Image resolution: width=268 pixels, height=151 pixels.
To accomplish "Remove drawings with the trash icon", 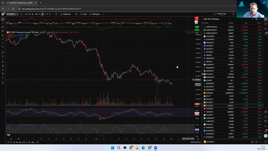I will [x=3, y=83].
